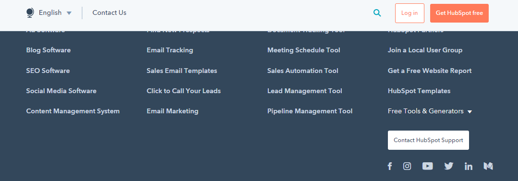Click the arrow beside English

[69, 13]
